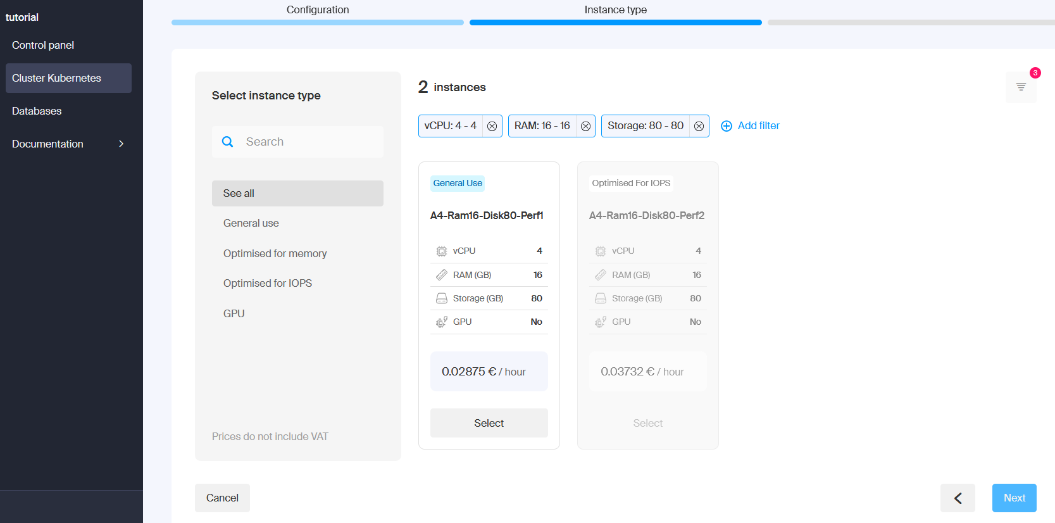Focus the instance Search input field
The image size is (1055, 523).
[297, 142]
